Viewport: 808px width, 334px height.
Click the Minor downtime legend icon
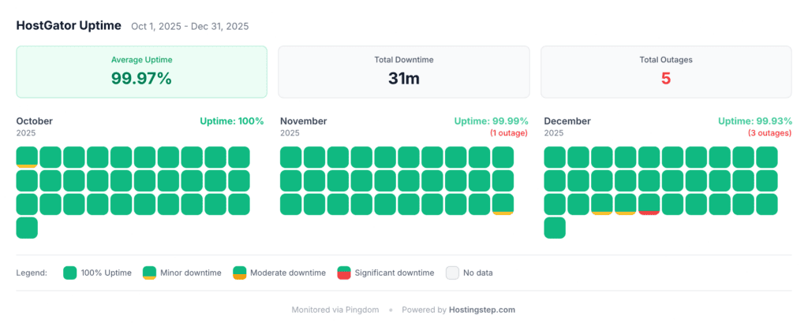pos(149,273)
